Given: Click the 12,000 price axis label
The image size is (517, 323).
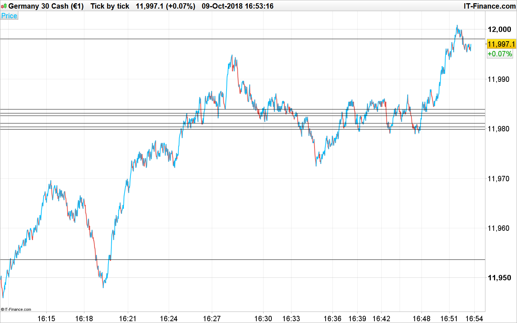Looking at the screenshot, I should [x=499, y=29].
